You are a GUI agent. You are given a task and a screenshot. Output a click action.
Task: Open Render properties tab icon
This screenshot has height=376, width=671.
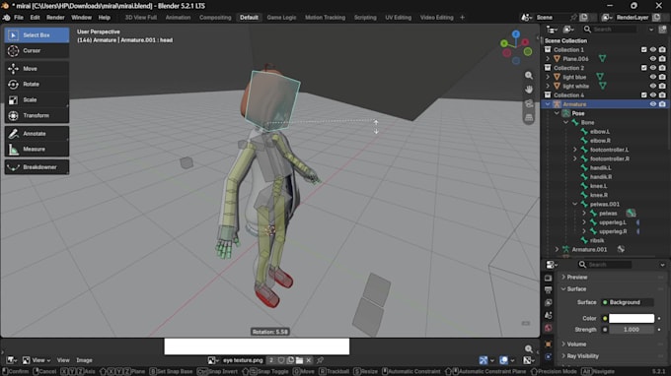pyautogui.click(x=549, y=278)
